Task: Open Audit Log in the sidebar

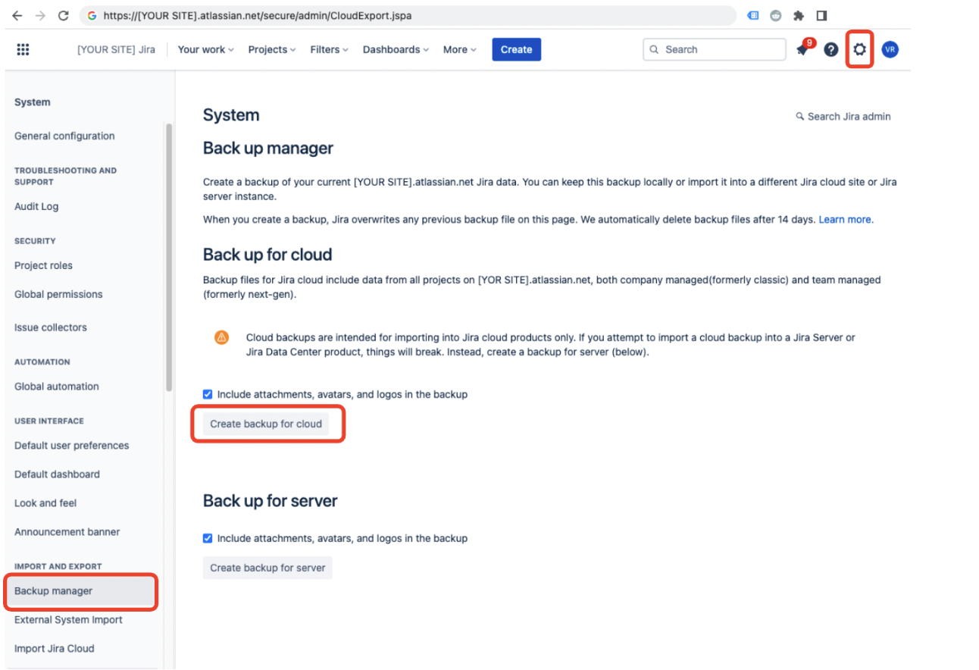Action: click(x=36, y=206)
